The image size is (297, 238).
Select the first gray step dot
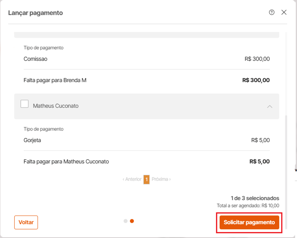[125, 221]
